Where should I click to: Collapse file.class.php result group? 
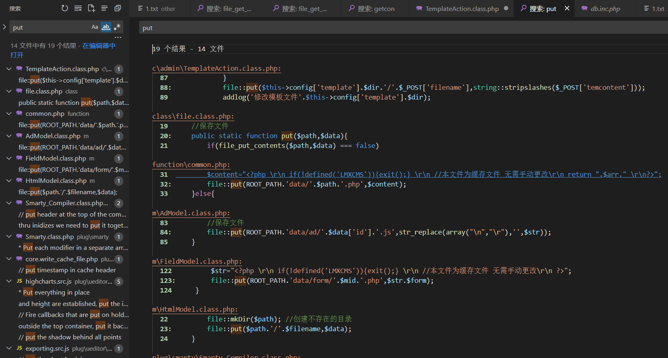coord(9,91)
